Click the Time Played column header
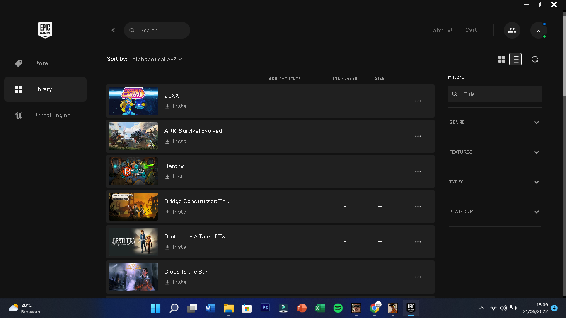The width and height of the screenshot is (566, 318). click(x=343, y=78)
